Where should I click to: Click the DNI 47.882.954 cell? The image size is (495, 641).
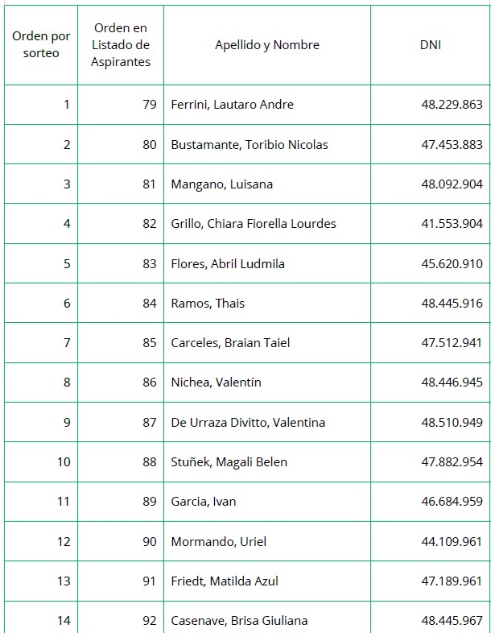click(451, 462)
